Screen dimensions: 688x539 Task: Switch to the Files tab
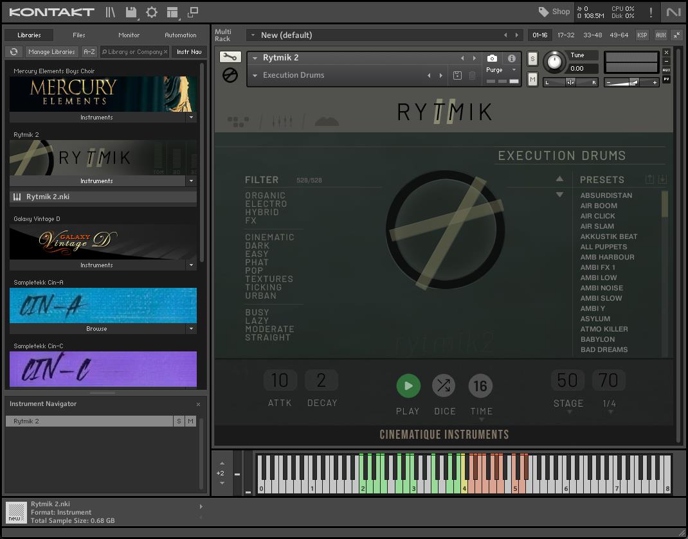coord(79,35)
